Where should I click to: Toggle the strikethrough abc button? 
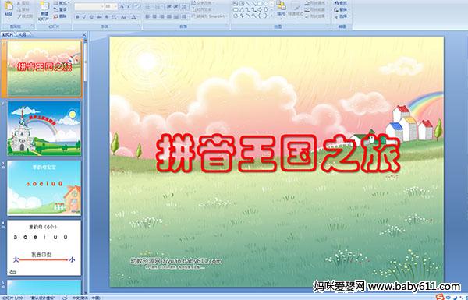(99, 17)
